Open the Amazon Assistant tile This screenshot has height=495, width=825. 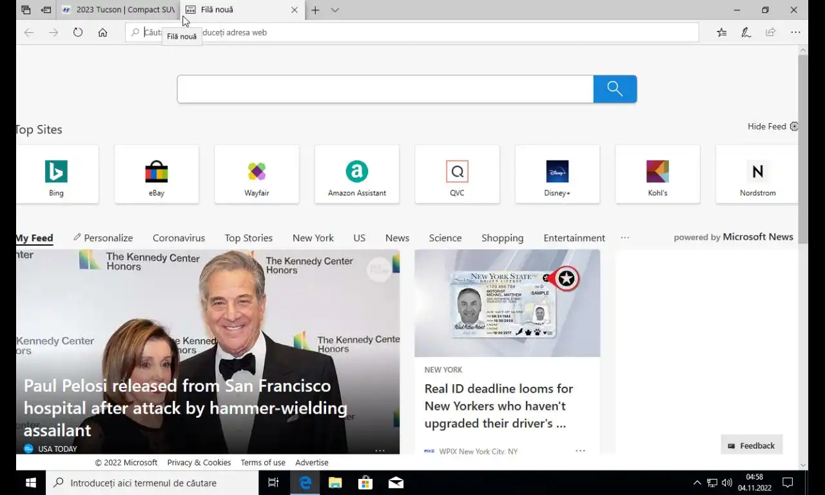coord(357,174)
